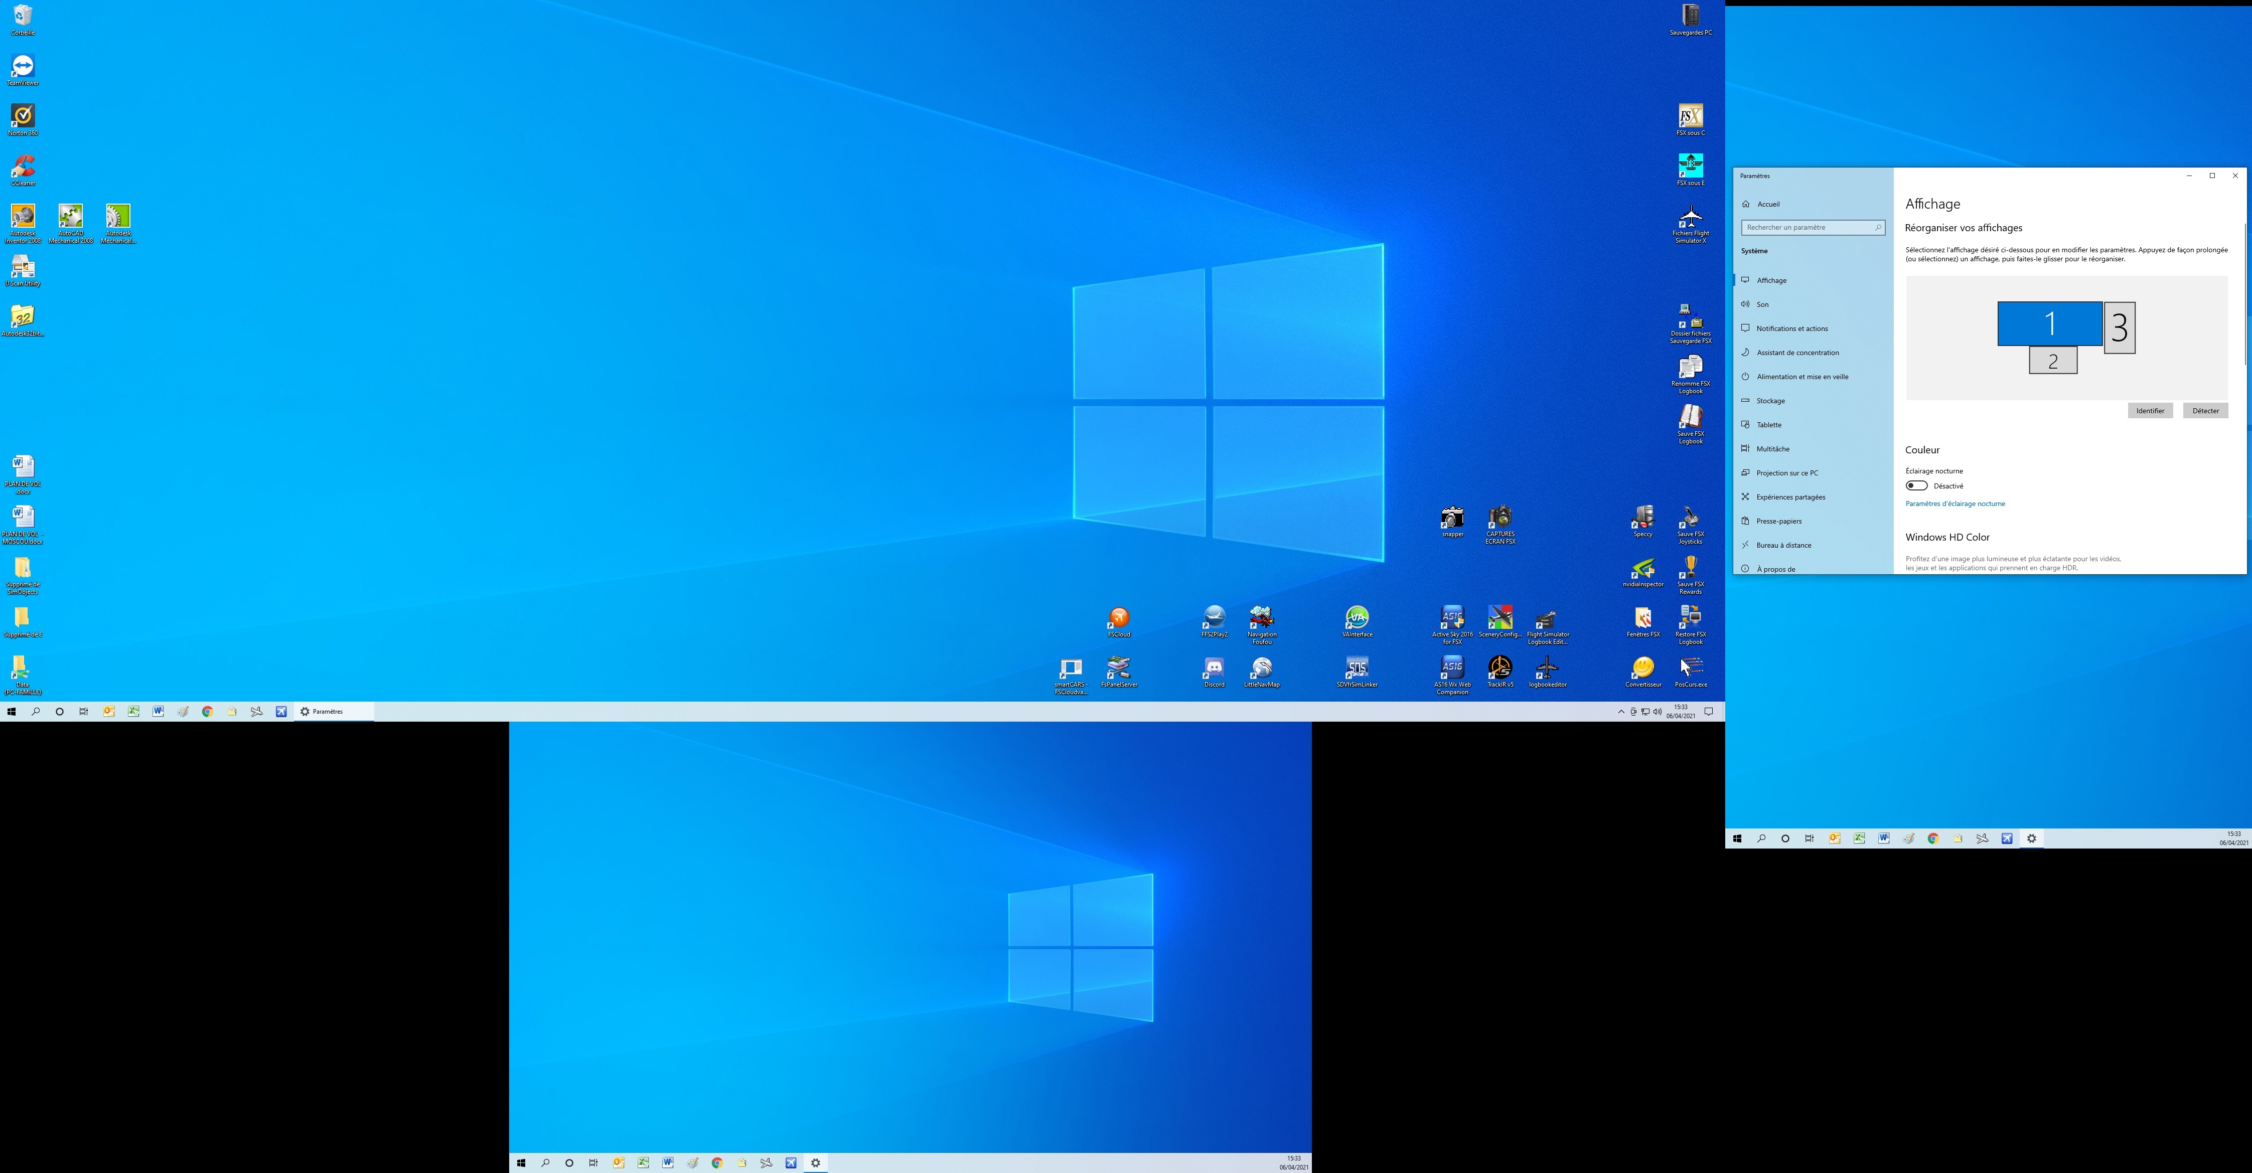
Task: Go to Notifications et actions settings
Action: (x=1791, y=328)
